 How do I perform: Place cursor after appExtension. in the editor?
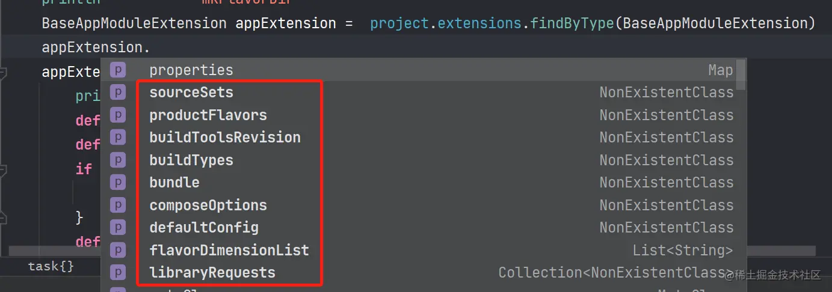pyautogui.click(x=151, y=47)
